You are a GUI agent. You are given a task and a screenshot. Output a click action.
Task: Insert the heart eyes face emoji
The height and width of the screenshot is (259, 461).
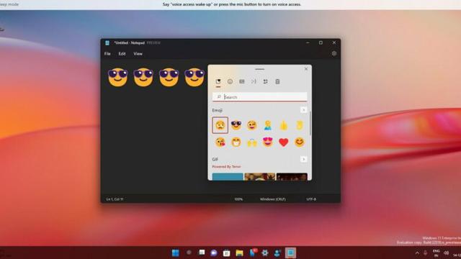(x=268, y=142)
